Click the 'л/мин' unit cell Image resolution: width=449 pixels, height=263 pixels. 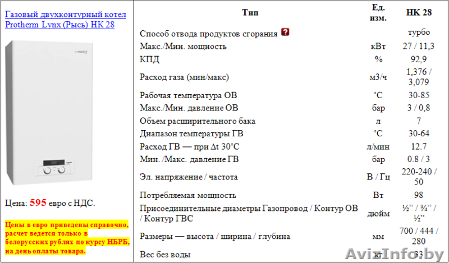click(x=378, y=147)
